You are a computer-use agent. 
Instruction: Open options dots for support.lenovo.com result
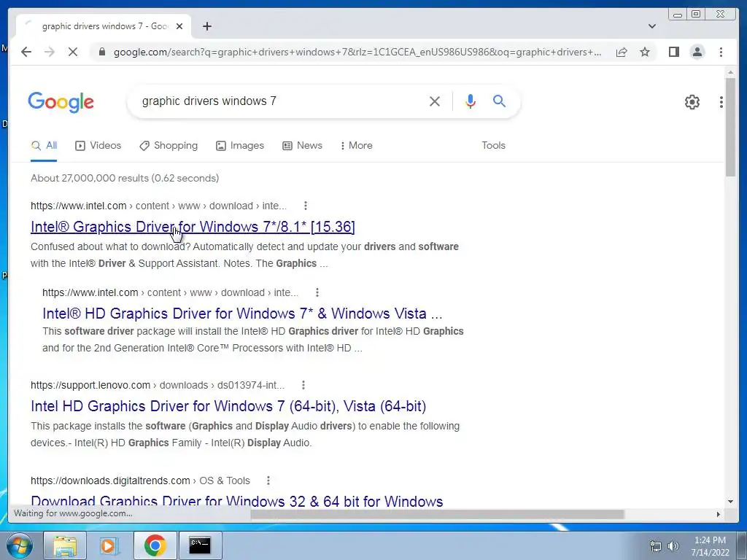click(x=303, y=385)
